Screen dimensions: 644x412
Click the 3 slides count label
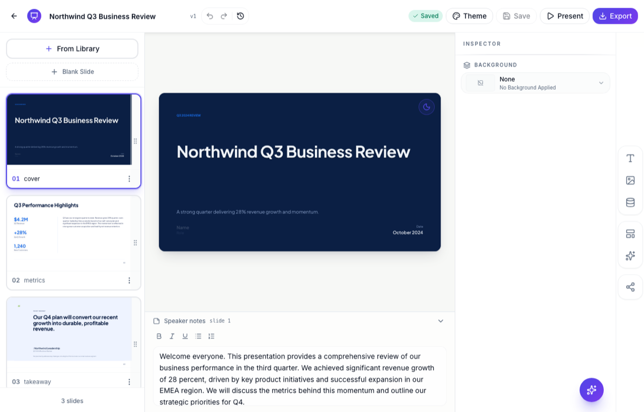coord(72,401)
